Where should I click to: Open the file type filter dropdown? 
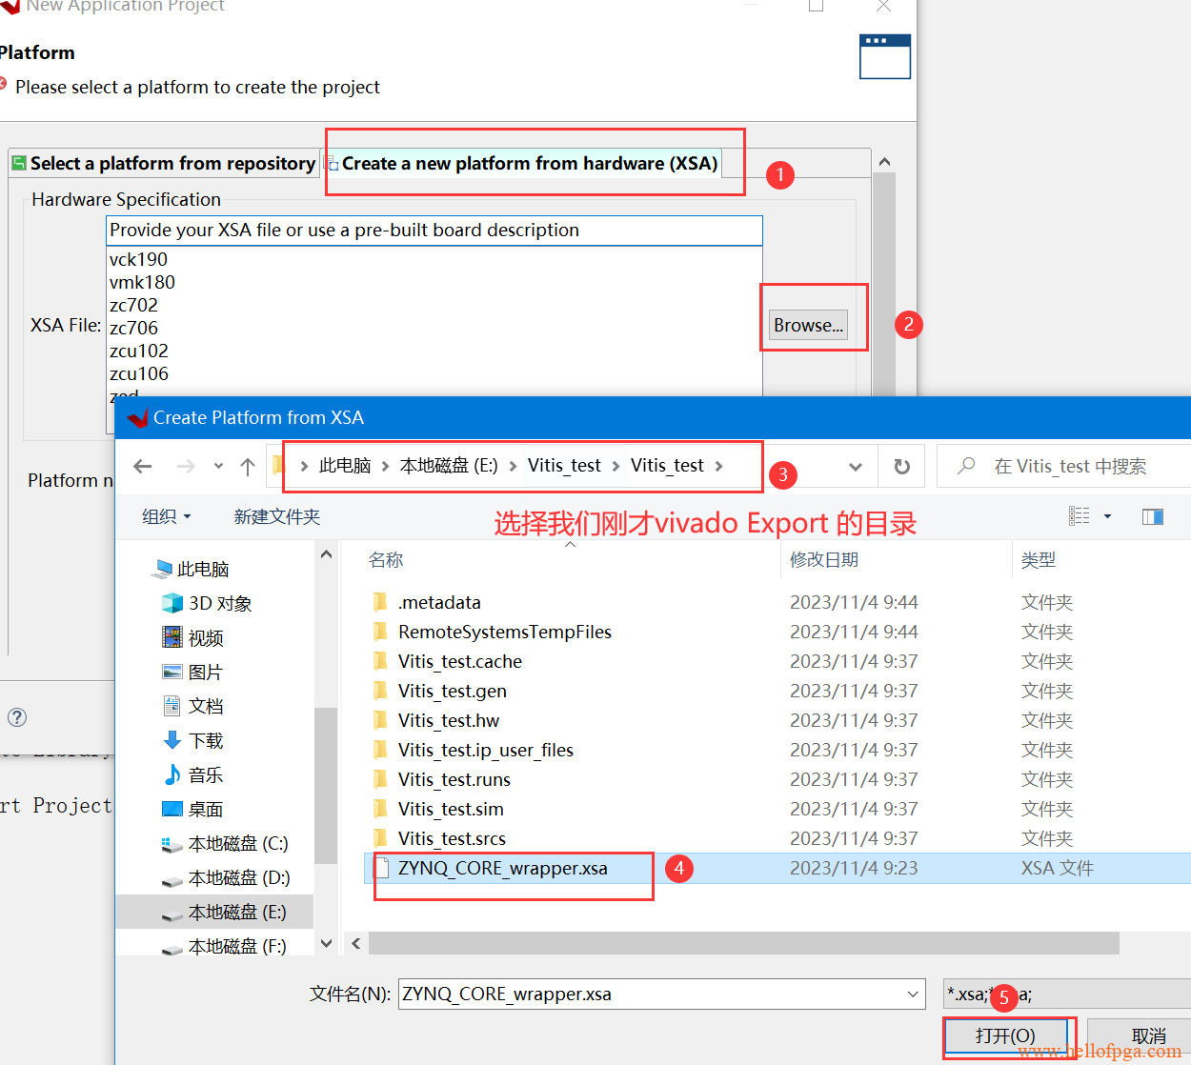[1067, 994]
